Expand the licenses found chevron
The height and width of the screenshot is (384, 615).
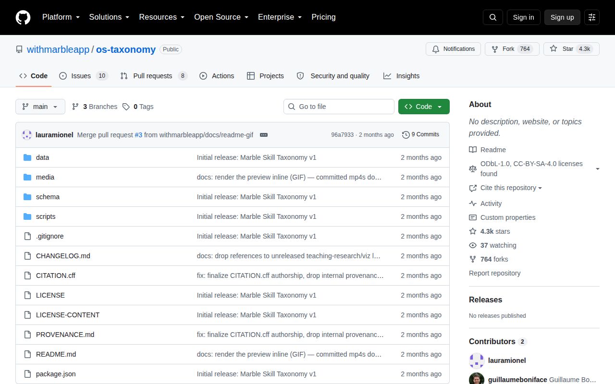click(x=598, y=169)
